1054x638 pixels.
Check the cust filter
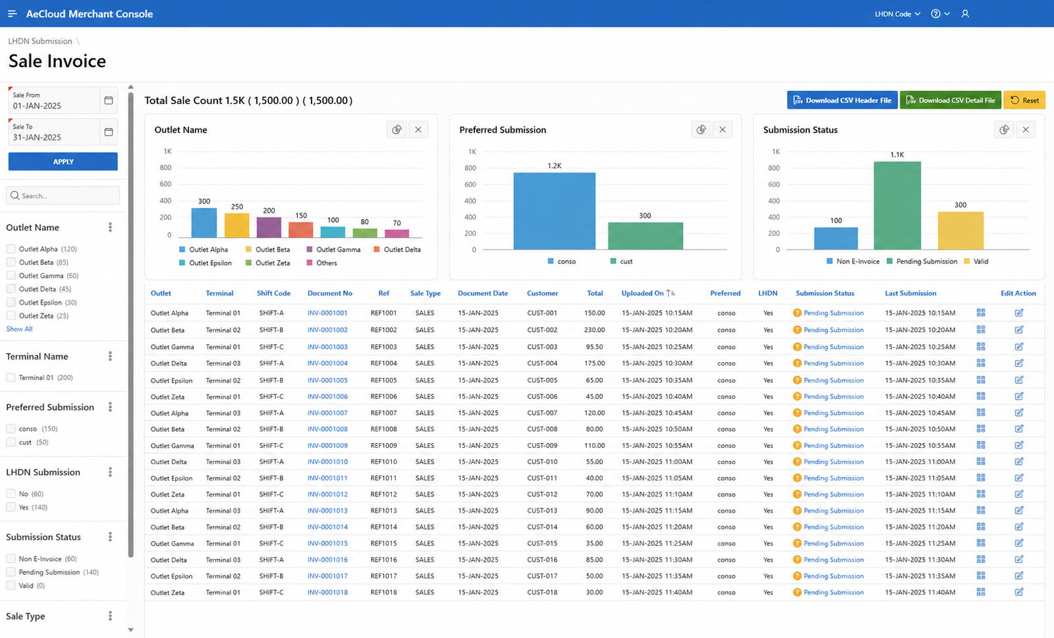[11, 442]
